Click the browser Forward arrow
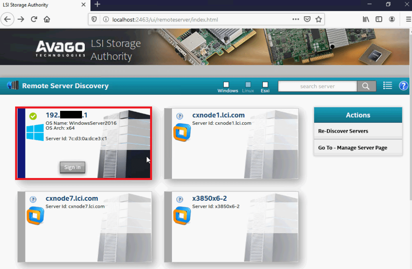The width and height of the screenshot is (412, 269). click(x=21, y=19)
